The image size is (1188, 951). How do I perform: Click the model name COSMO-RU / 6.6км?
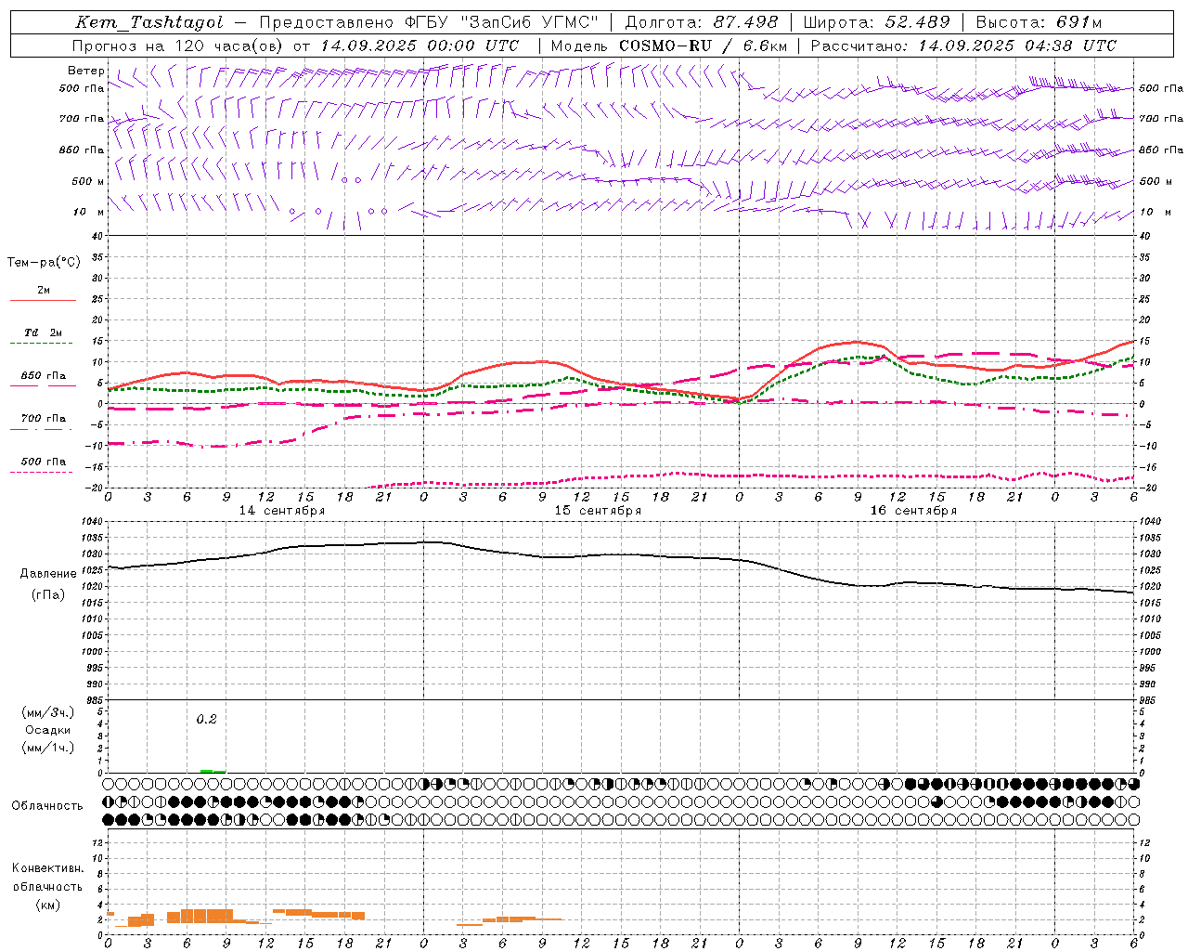[x=703, y=46]
